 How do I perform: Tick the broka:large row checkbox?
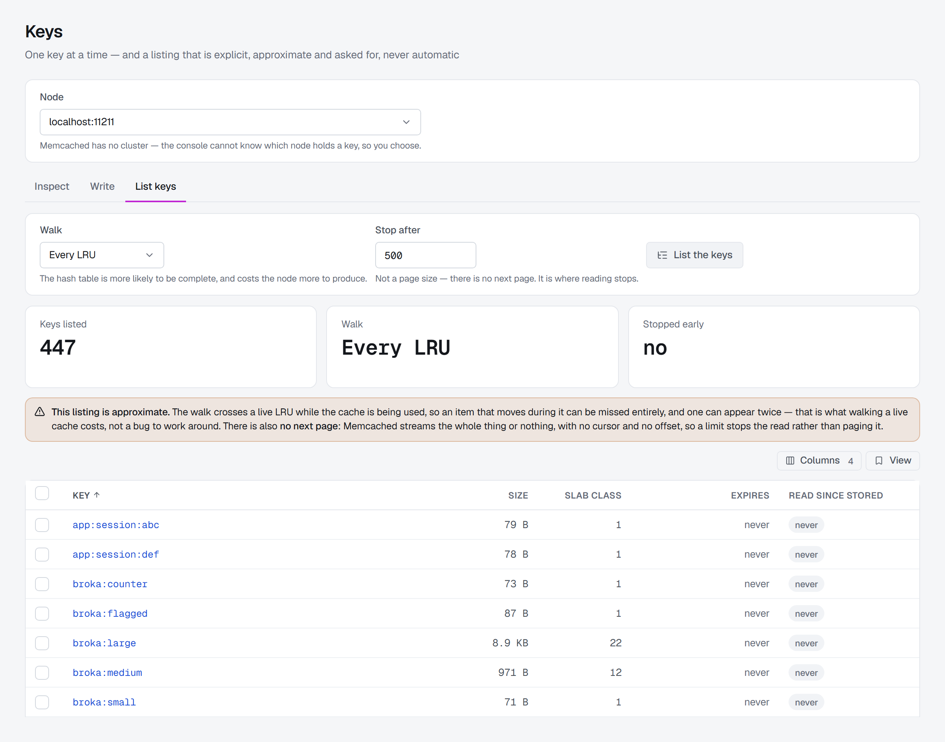point(42,643)
